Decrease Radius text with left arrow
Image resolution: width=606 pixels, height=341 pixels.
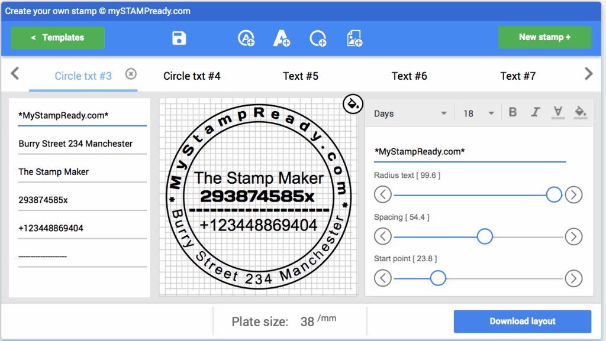tap(383, 194)
